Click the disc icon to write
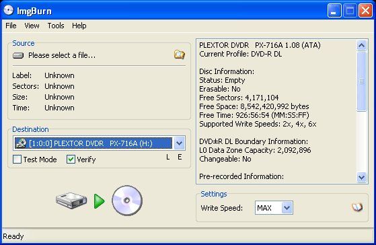The image size is (376, 245). [127, 201]
